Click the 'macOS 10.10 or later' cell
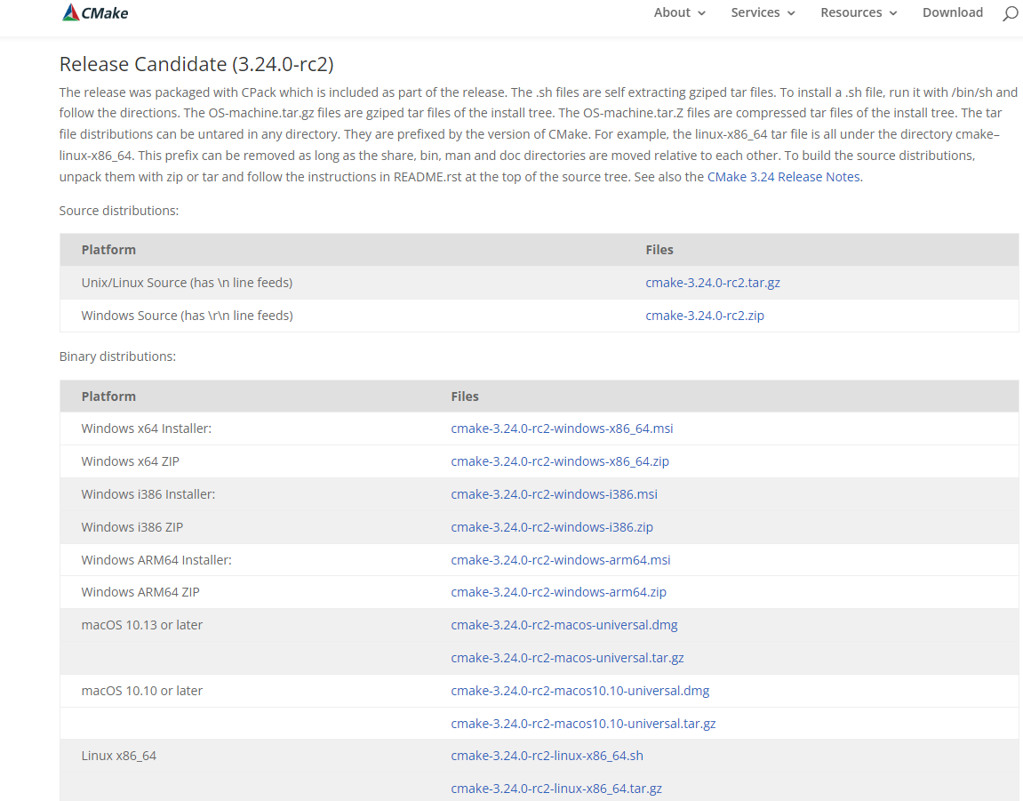1023x801 pixels. 141,691
